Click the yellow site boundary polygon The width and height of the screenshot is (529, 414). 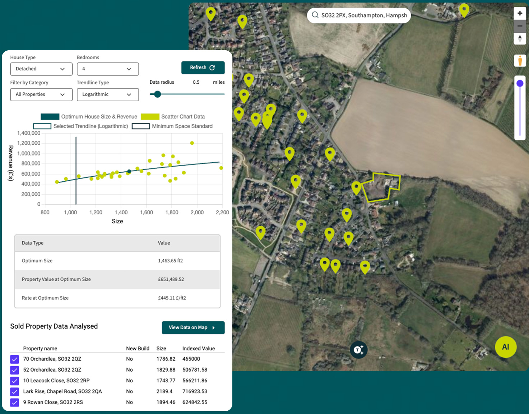tap(381, 187)
